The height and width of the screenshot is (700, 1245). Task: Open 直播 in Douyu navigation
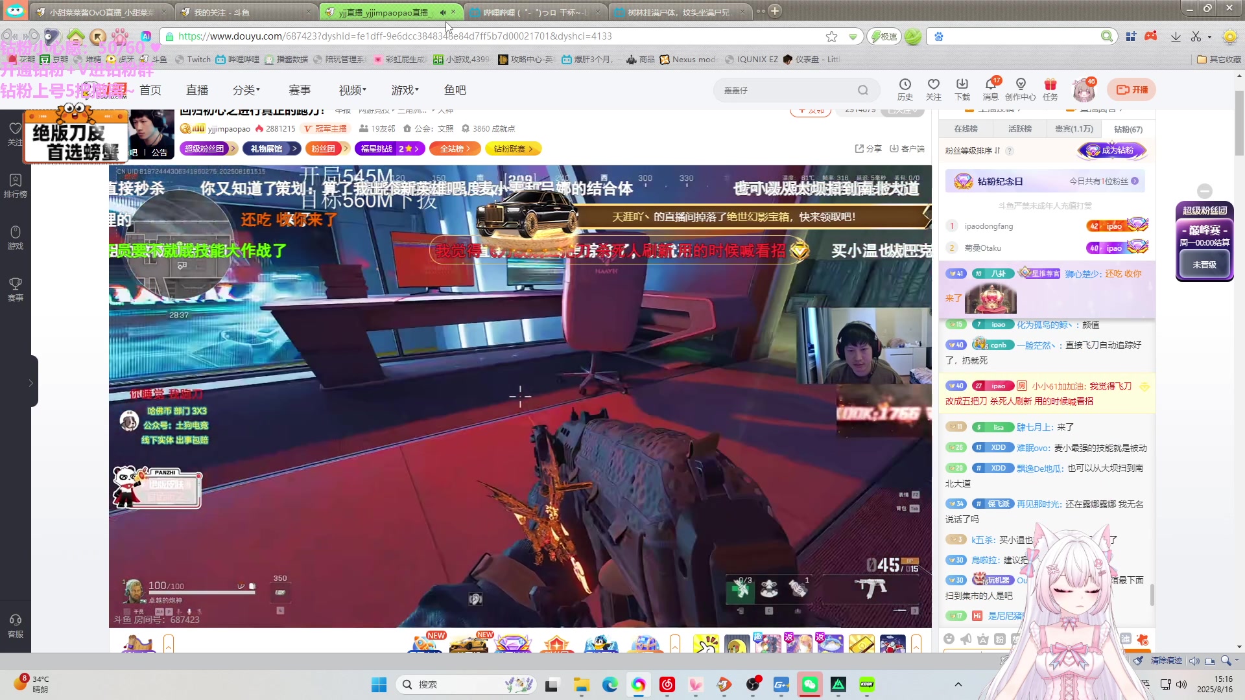[197, 90]
